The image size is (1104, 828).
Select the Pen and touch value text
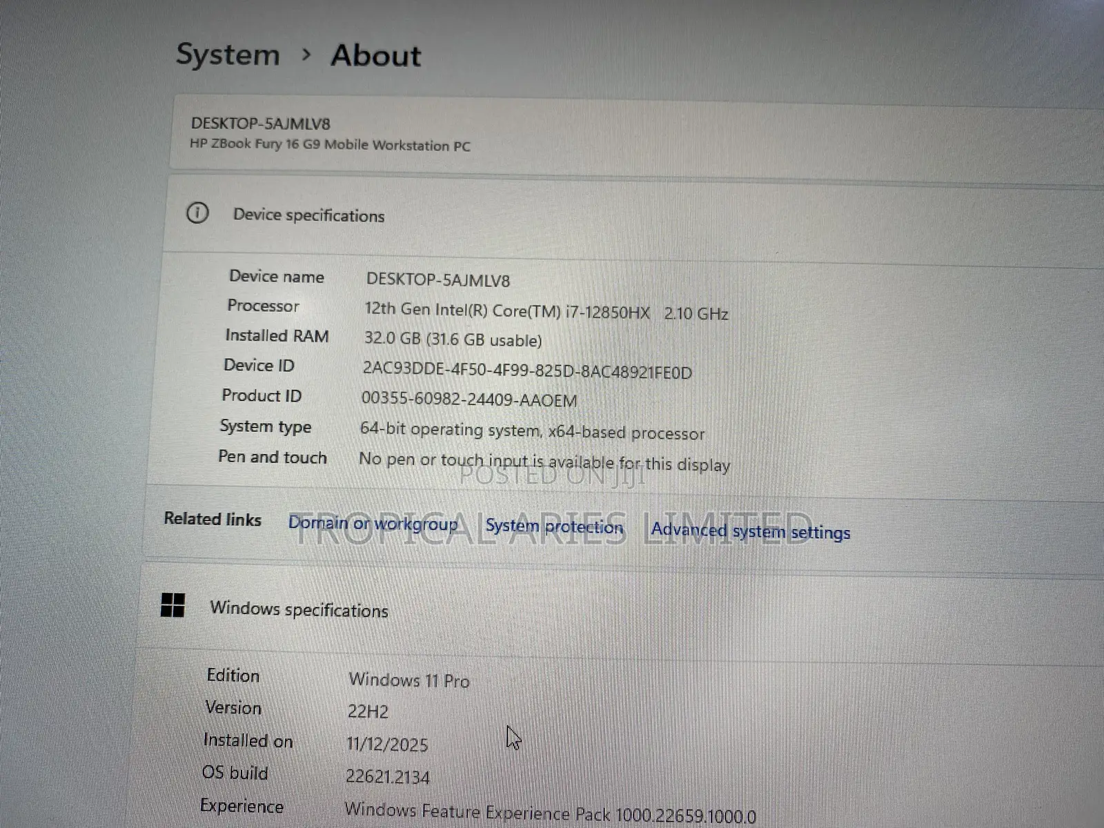[544, 462]
